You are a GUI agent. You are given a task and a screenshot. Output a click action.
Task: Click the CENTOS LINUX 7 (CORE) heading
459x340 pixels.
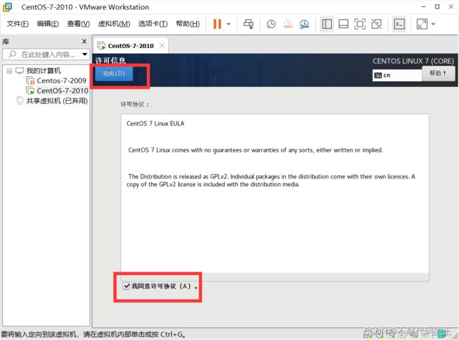coord(413,61)
